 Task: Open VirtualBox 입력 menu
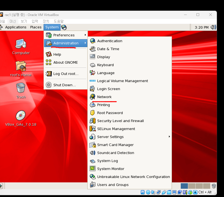click(x=35, y=21)
